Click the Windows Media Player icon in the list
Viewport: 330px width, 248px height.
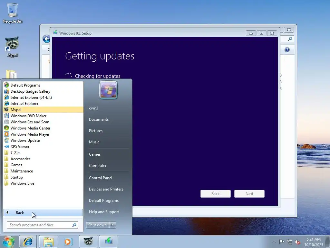6,134
